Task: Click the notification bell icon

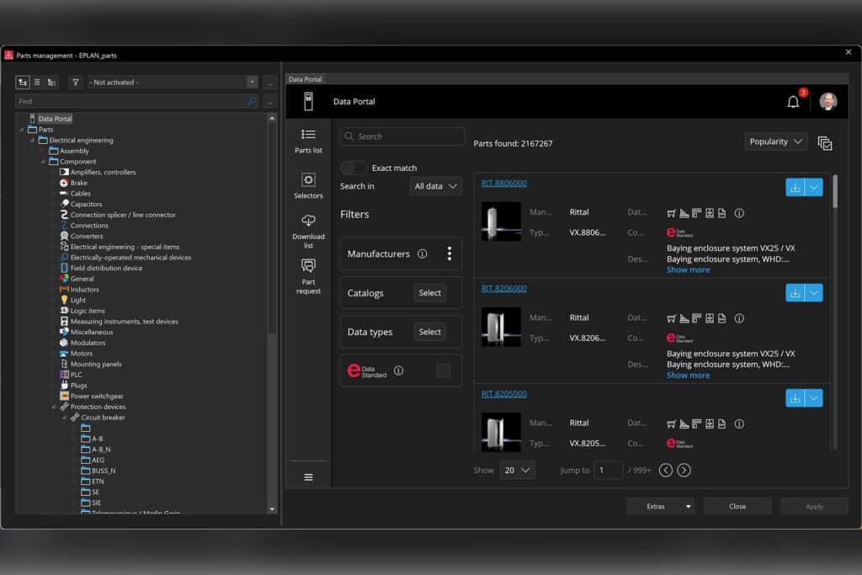Action: pyautogui.click(x=793, y=102)
